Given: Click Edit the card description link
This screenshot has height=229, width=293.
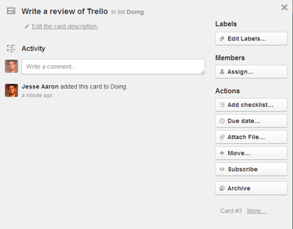Looking at the screenshot, I should click(65, 26).
